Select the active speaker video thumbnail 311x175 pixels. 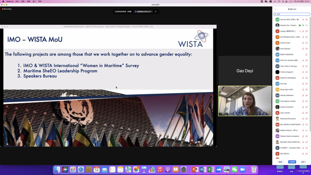(245, 101)
